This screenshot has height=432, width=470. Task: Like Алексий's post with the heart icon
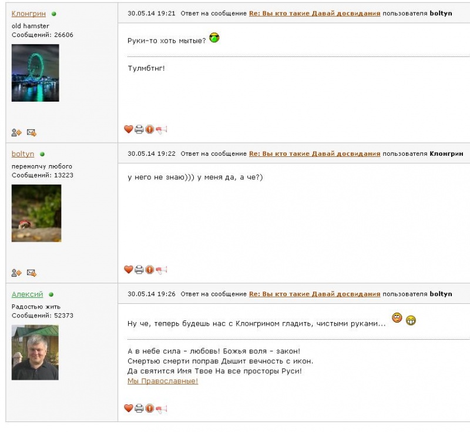tap(129, 408)
